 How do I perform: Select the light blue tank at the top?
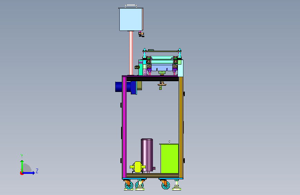coord(131,19)
